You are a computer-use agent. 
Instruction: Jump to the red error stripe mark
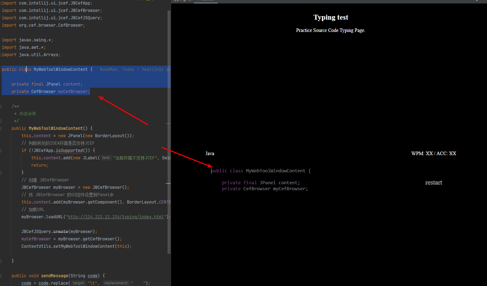[168, 124]
